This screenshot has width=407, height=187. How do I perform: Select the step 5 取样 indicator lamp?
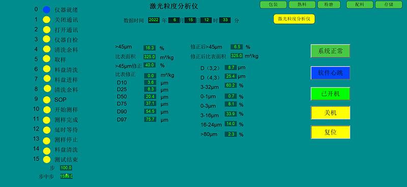pos(46,59)
